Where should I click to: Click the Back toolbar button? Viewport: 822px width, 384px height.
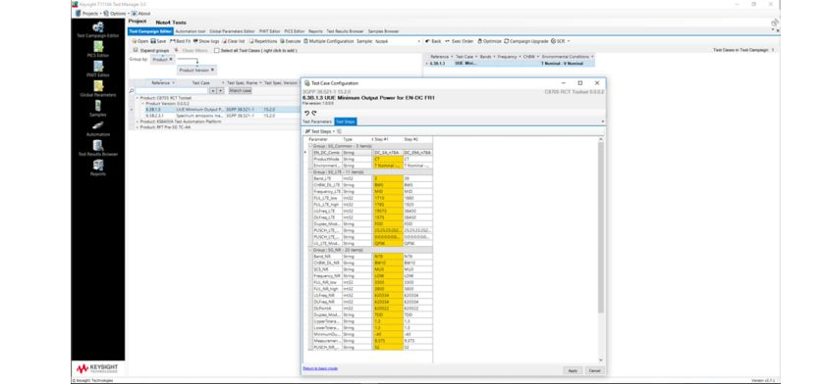pos(433,41)
